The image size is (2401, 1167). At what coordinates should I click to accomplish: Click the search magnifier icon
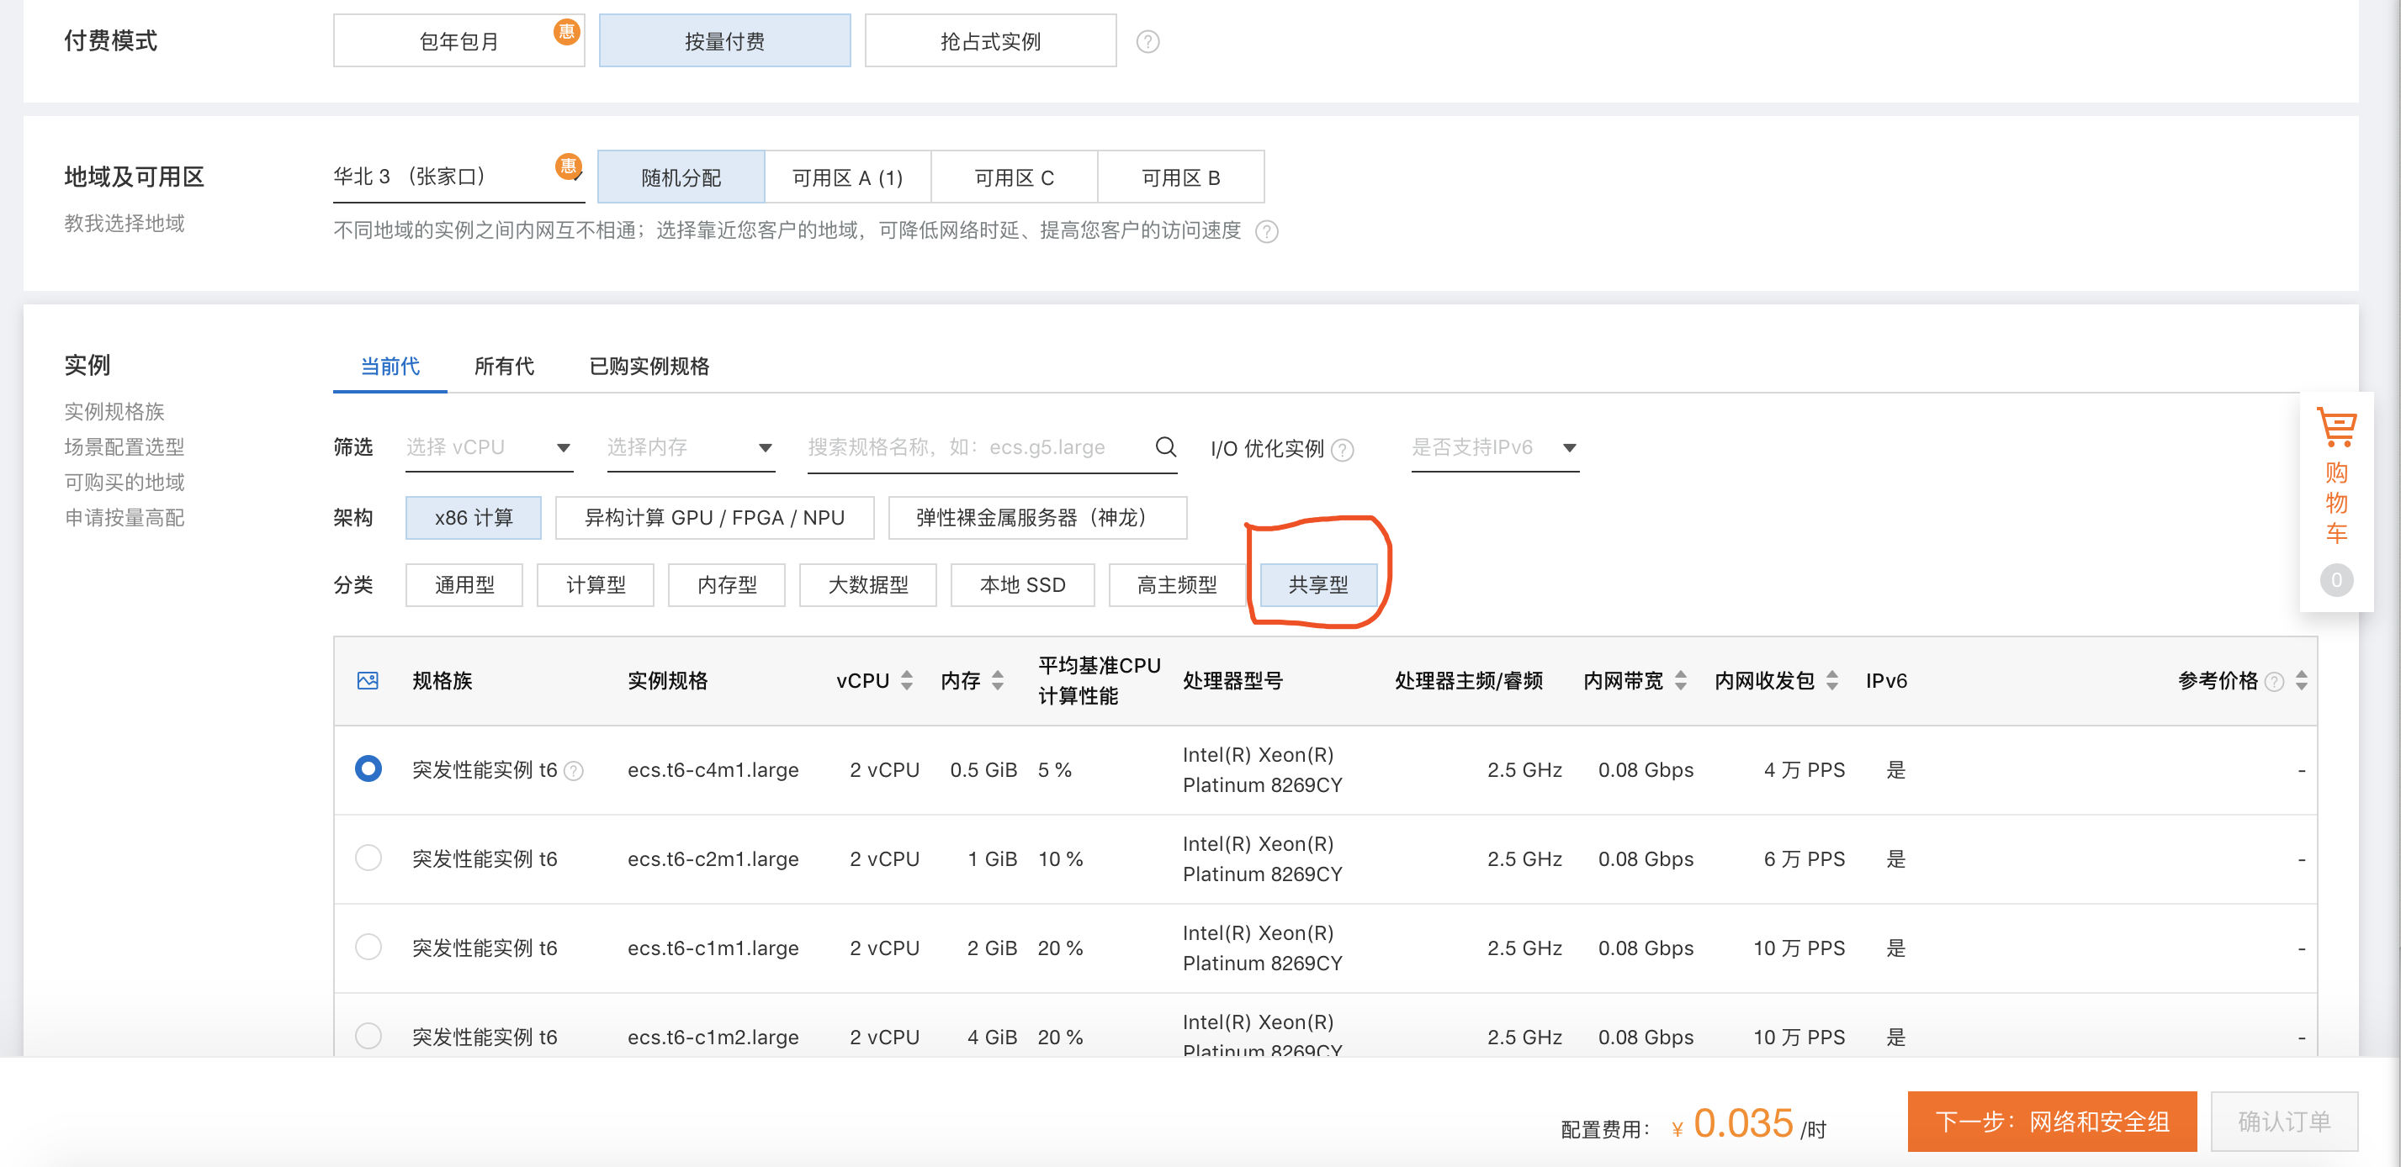[x=1165, y=447]
